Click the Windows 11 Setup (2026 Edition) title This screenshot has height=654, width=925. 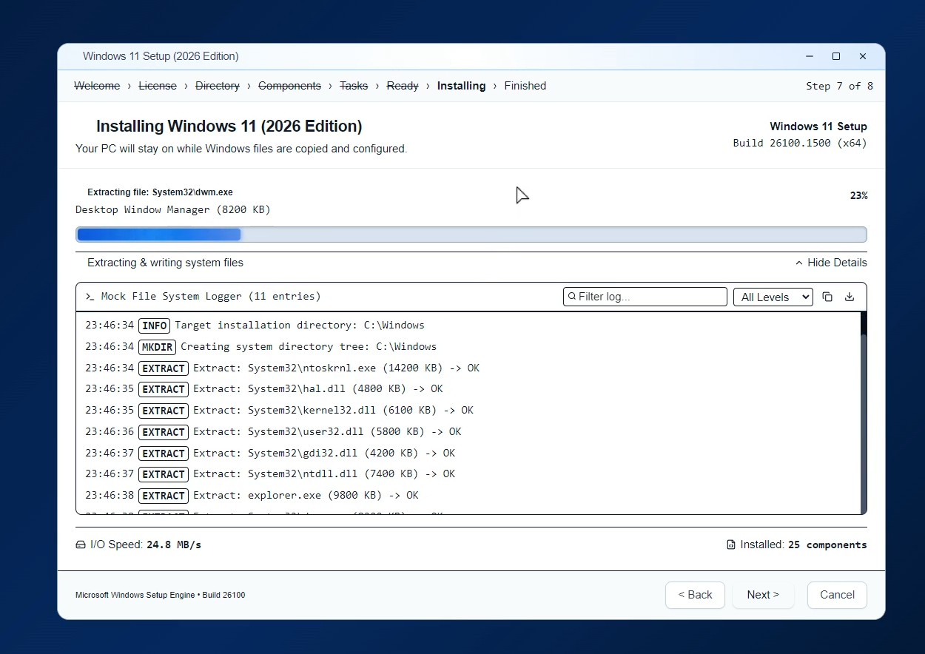pyautogui.click(x=161, y=56)
